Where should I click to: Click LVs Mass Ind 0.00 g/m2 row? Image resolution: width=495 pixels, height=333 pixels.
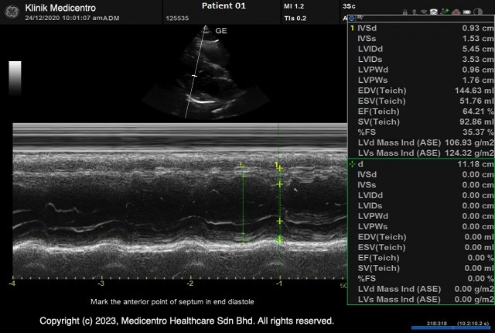click(421, 299)
